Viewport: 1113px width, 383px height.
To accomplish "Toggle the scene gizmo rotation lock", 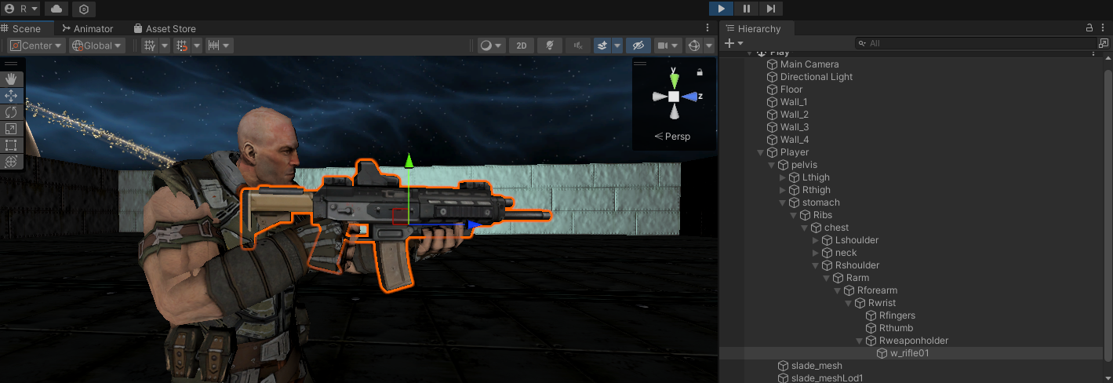I will (700, 72).
